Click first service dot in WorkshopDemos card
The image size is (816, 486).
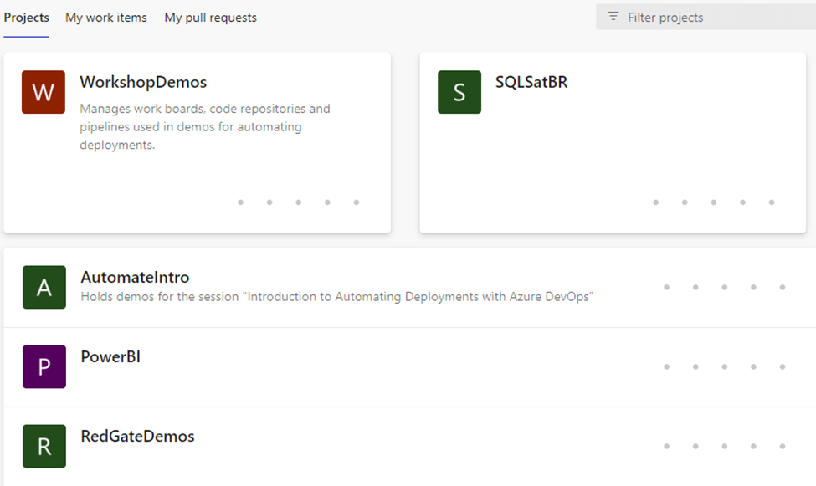241,202
